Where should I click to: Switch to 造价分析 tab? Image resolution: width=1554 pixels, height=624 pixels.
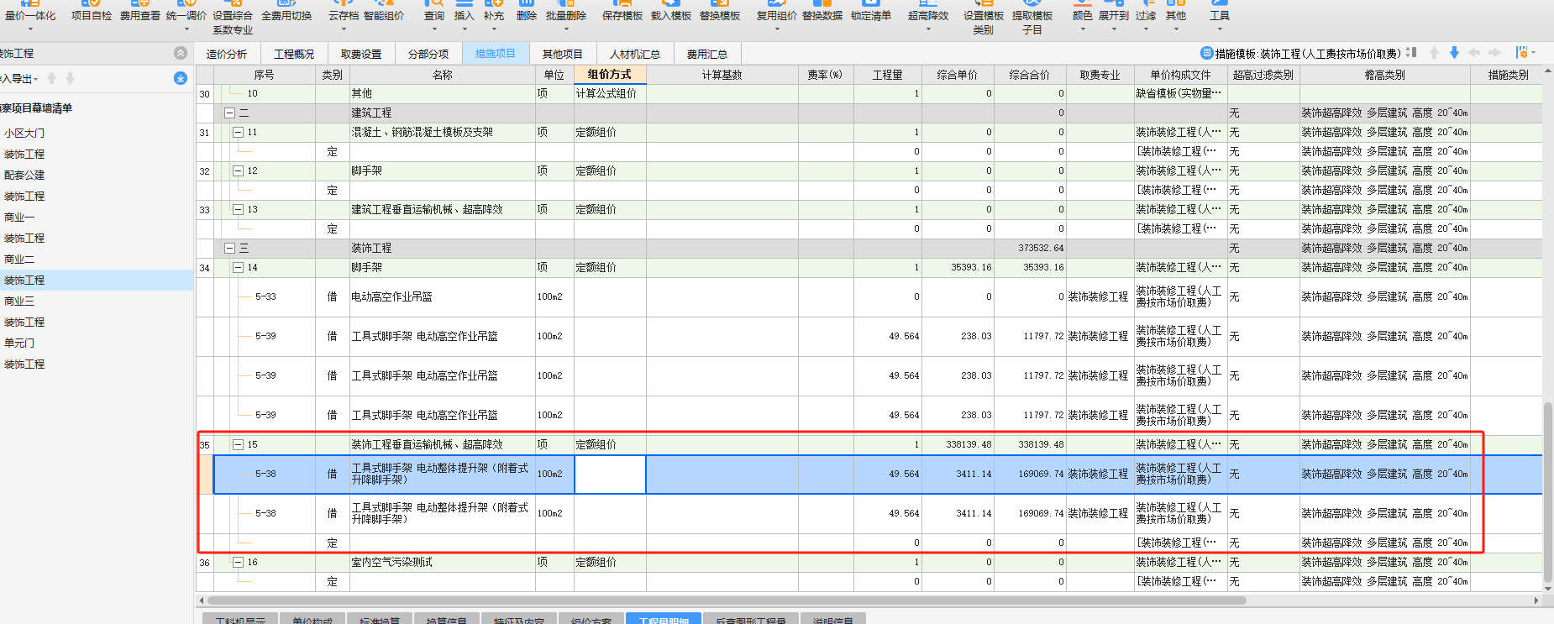[227, 54]
